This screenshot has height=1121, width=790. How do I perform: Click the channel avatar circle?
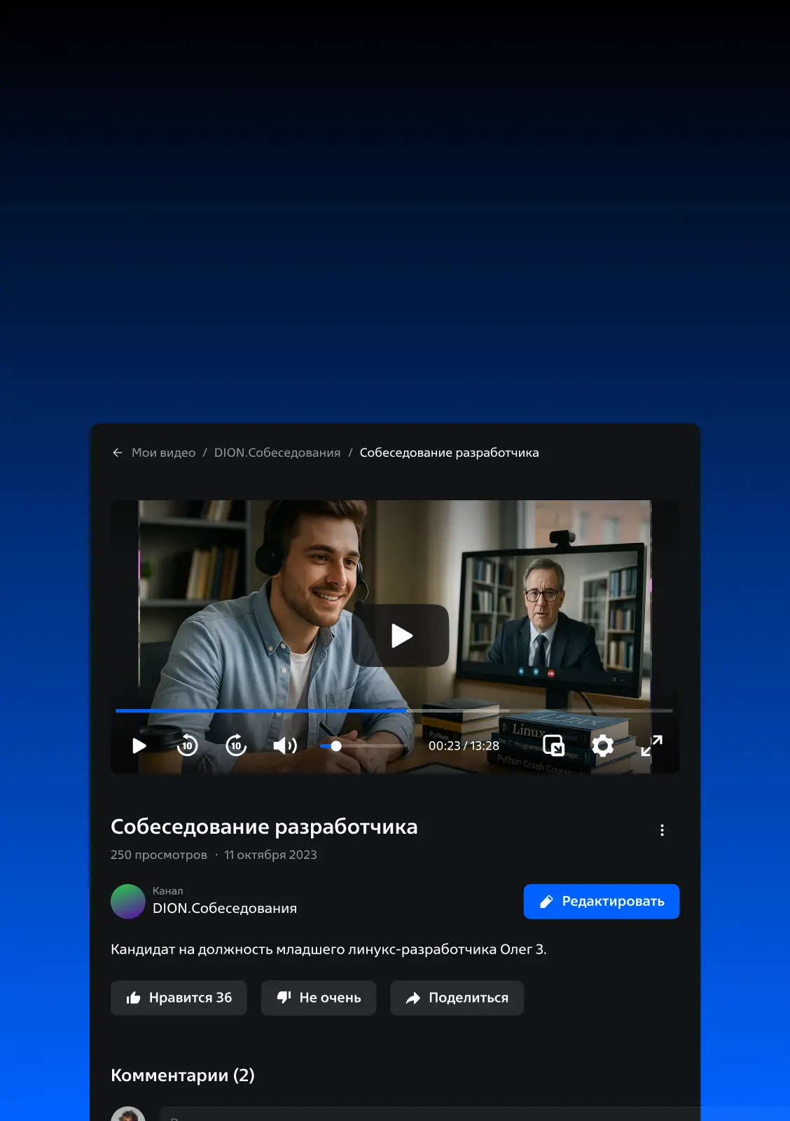(x=128, y=902)
